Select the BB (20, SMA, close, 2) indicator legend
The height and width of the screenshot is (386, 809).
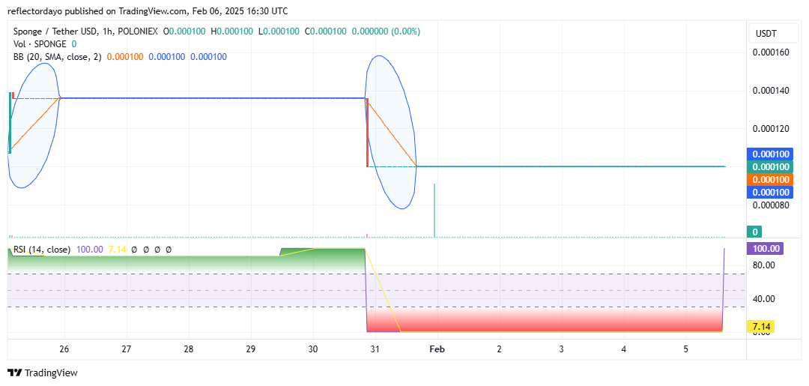[x=58, y=57]
